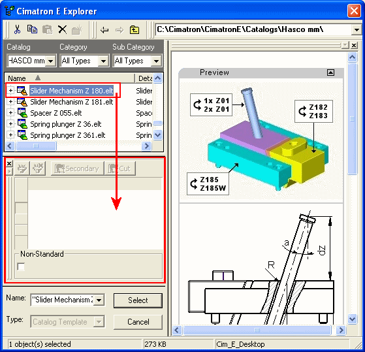The image size is (365, 352).
Task: Click the second grayed component icon beside Secondary
Action: 38,168
